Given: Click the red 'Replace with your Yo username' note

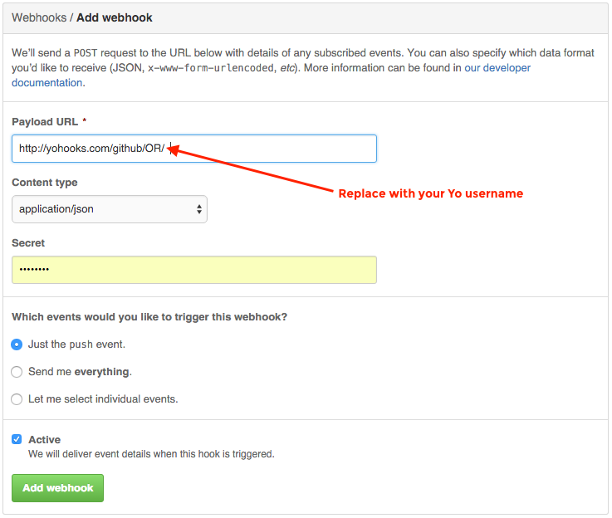Looking at the screenshot, I should pyautogui.click(x=430, y=193).
